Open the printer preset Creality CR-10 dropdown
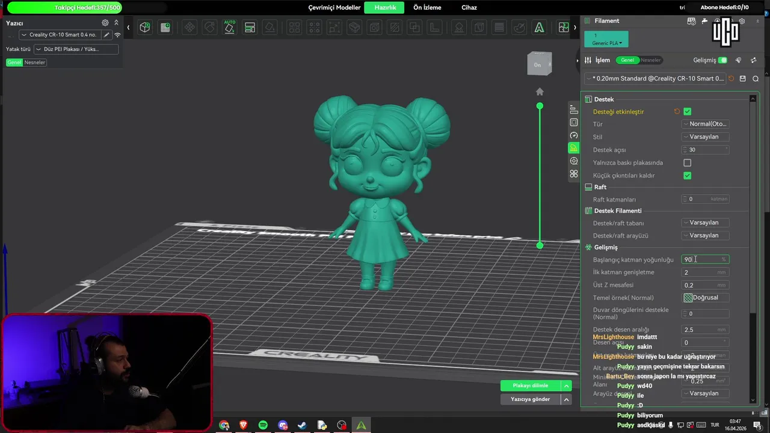This screenshot has width=770, height=433. (60, 35)
